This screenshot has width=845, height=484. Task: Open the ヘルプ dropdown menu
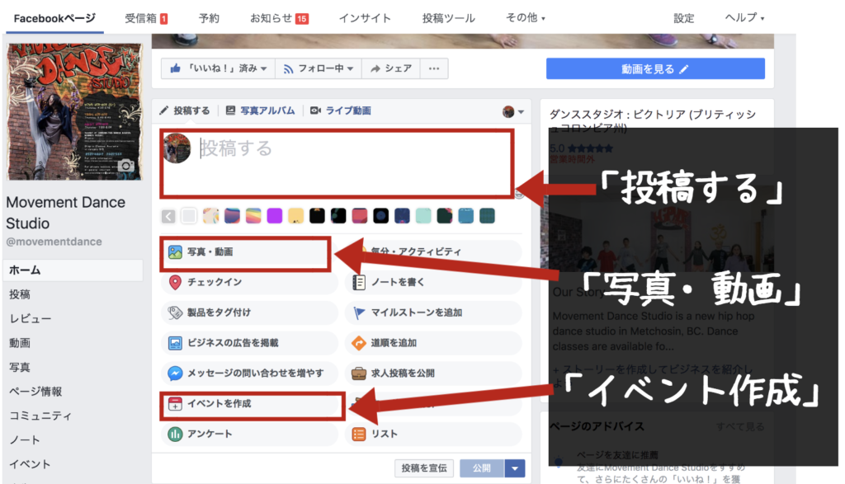[x=745, y=18]
